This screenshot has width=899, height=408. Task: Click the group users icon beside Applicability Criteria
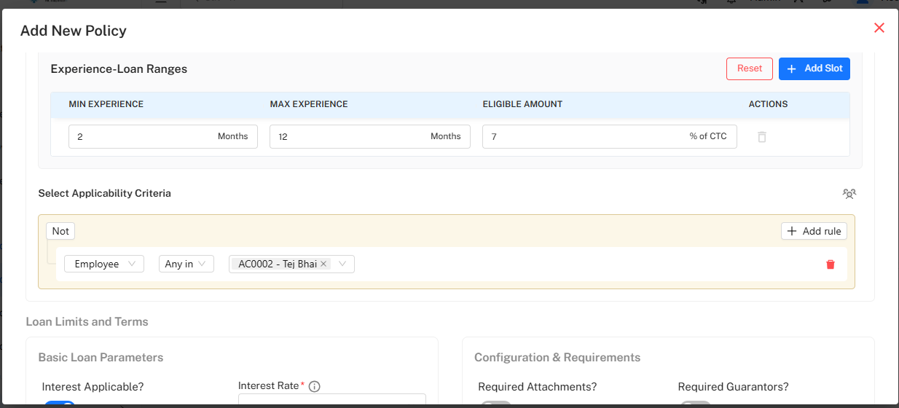click(x=849, y=194)
